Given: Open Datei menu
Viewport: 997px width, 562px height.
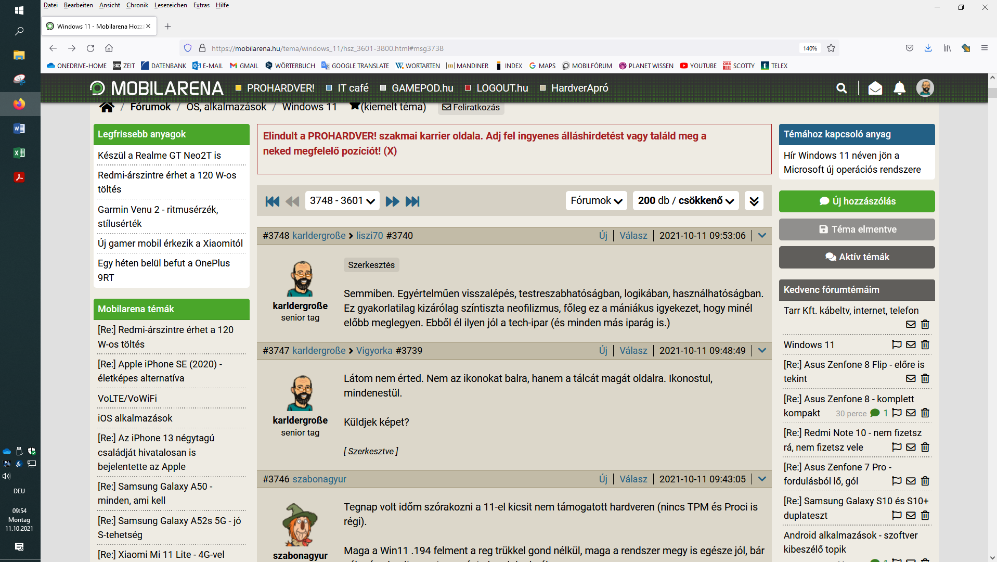Looking at the screenshot, I should tap(50, 5).
